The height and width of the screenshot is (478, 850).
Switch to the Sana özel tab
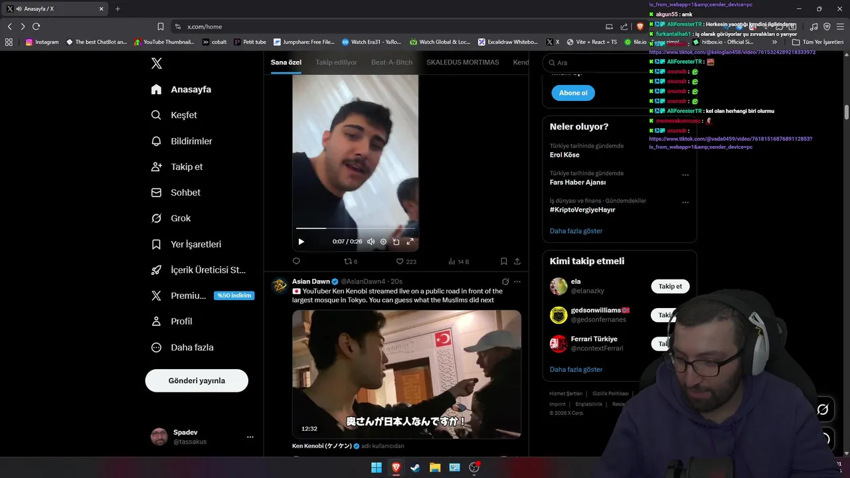tap(286, 62)
